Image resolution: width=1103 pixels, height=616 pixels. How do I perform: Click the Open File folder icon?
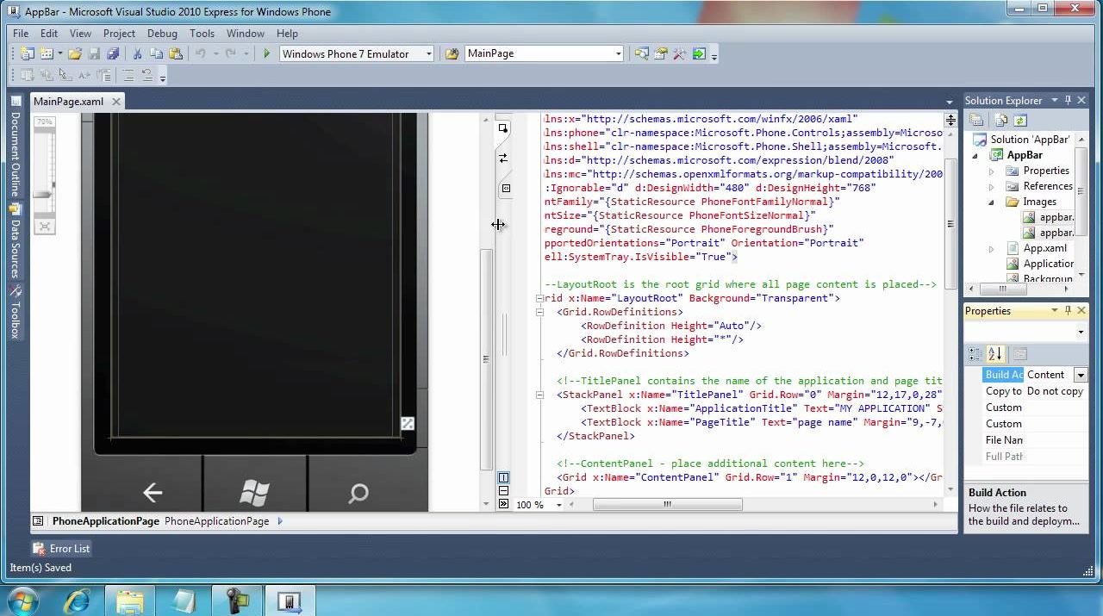click(x=75, y=53)
